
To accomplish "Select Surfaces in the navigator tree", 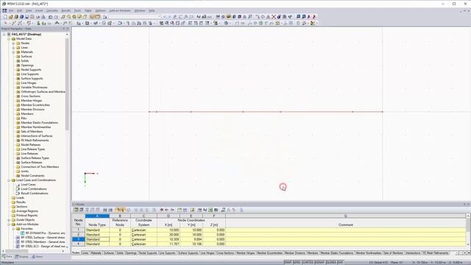I will tap(26, 57).
